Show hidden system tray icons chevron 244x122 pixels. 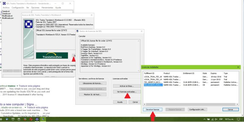204,119
